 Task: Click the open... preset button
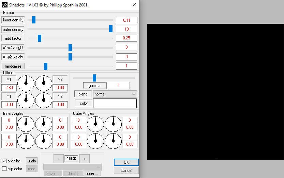[92, 174]
